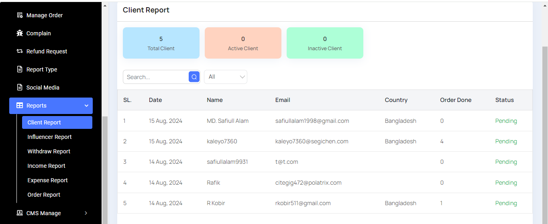The image size is (548, 224).
Task: Select Withdraw Report in the sidebar
Action: pyautogui.click(x=49, y=151)
